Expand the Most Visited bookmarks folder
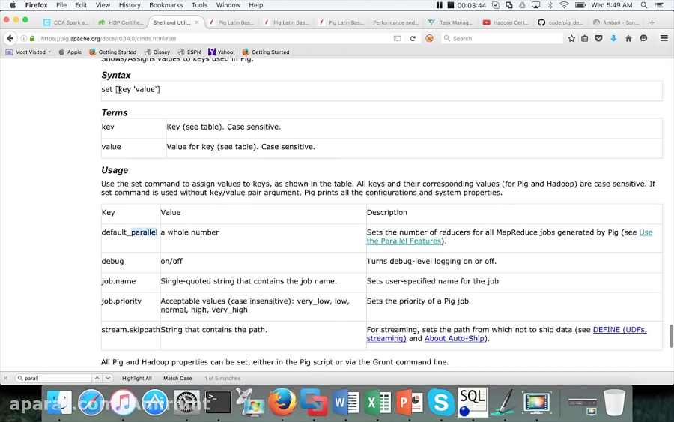The width and height of the screenshot is (674, 422). tap(29, 52)
